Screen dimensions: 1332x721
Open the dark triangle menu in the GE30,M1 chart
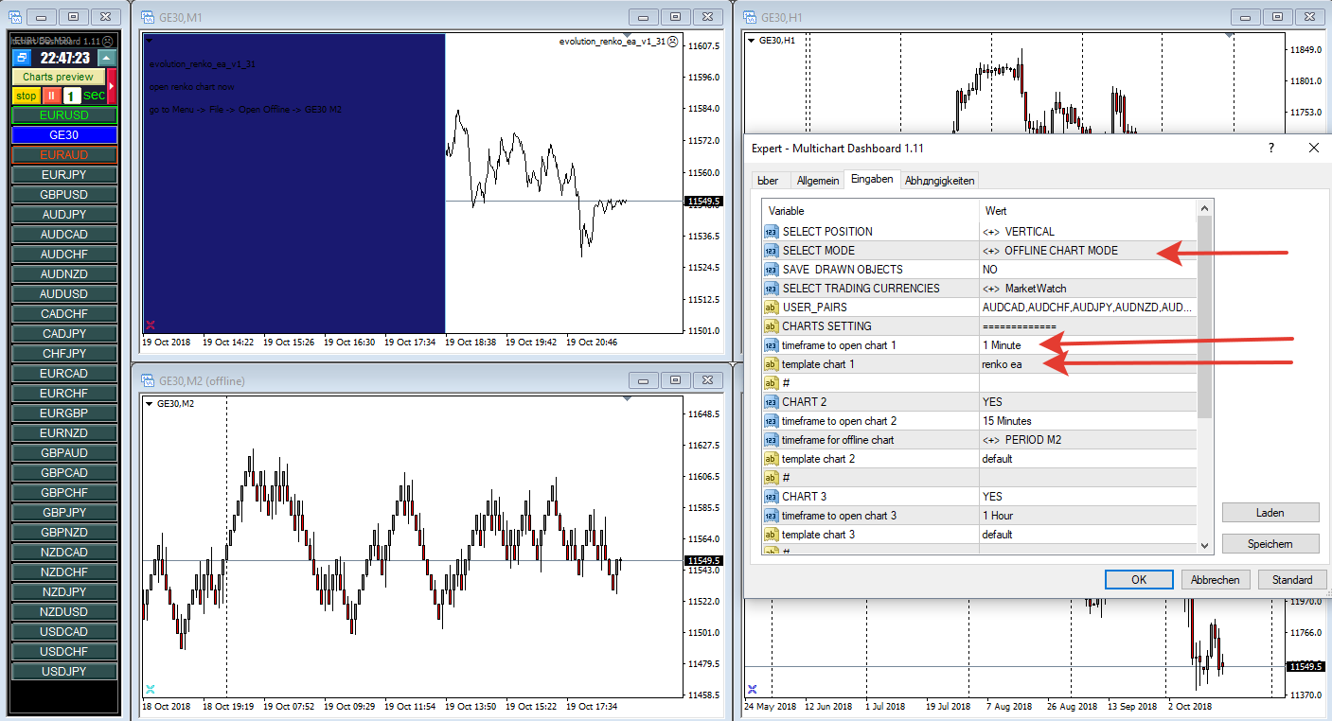point(150,41)
